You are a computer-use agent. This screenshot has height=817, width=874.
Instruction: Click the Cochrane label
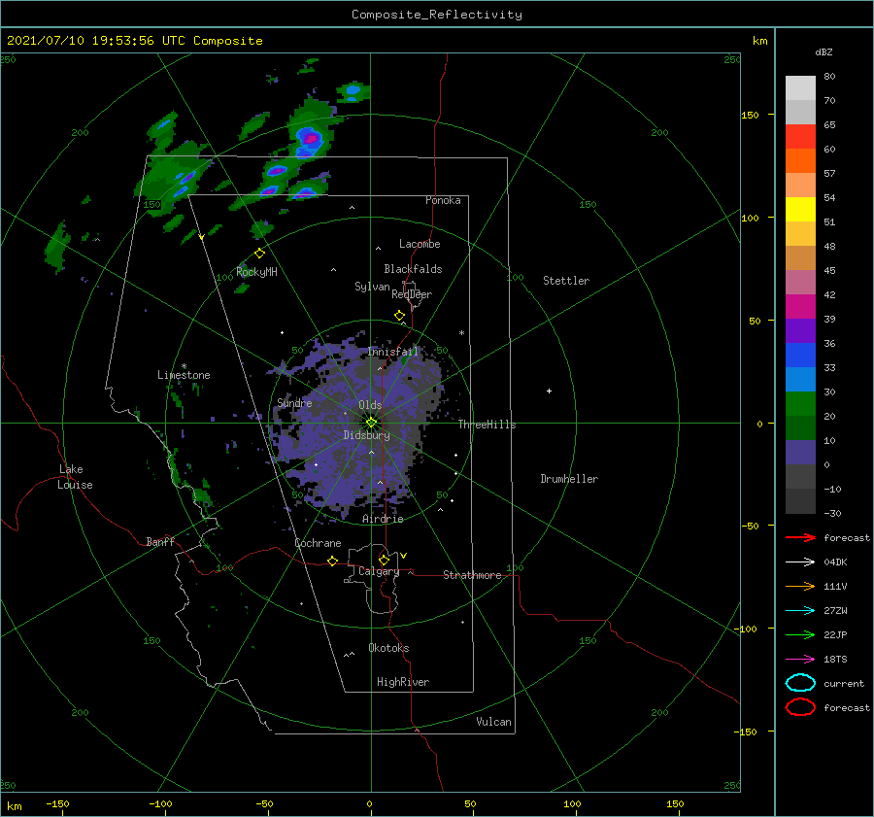pyautogui.click(x=318, y=543)
